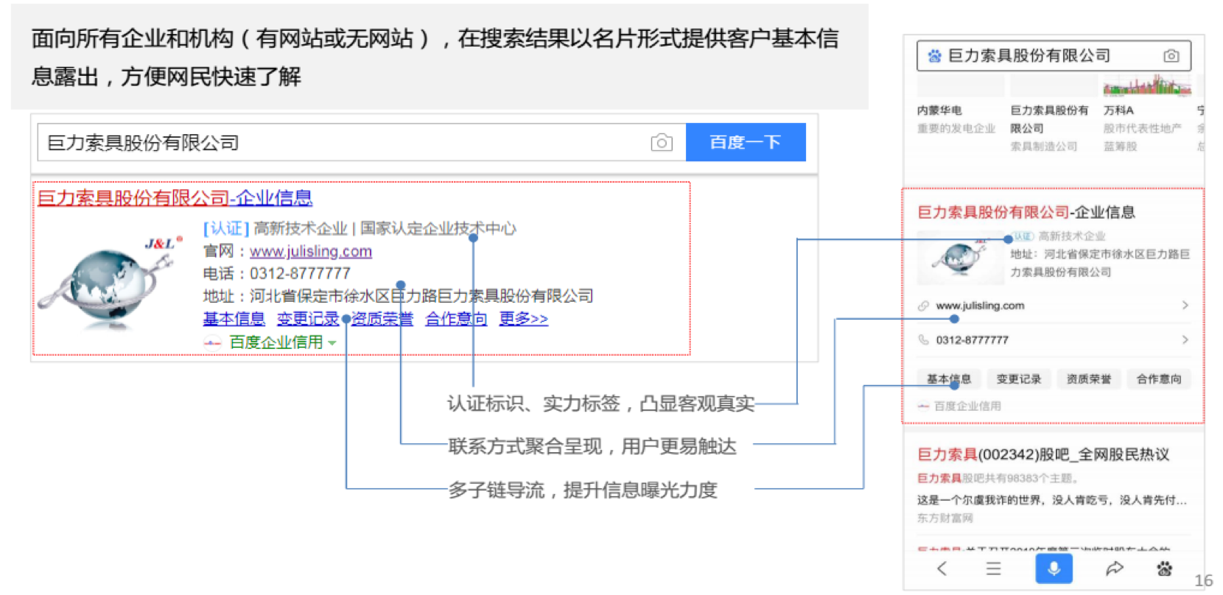Open the www.julisling.com official site link

point(311,251)
